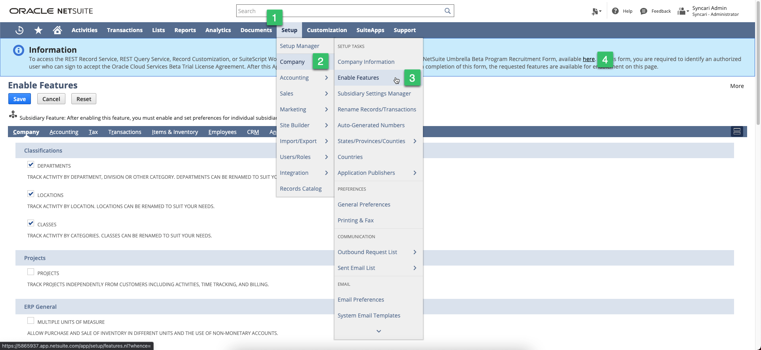Expand the Outbound Request List arrow

415,252
